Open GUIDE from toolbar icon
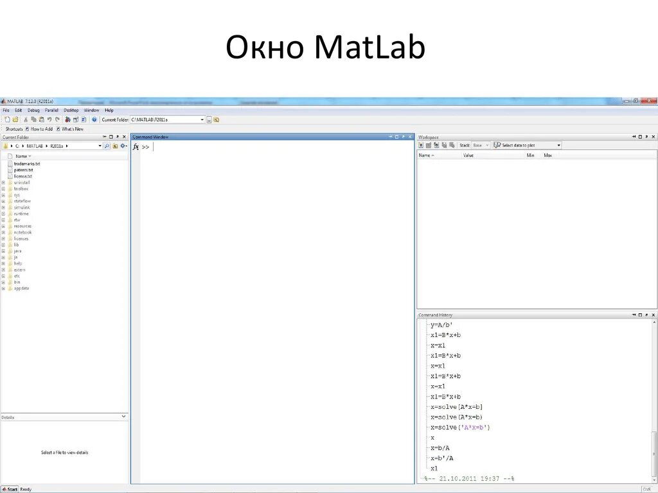Viewport: 658px width, 493px height. (x=76, y=119)
